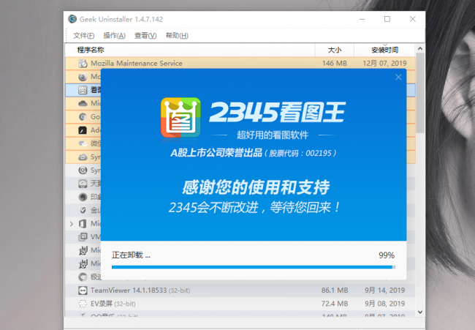The image size is (475, 330).
Task: Open the 操作(A) menu
Action: (114, 35)
